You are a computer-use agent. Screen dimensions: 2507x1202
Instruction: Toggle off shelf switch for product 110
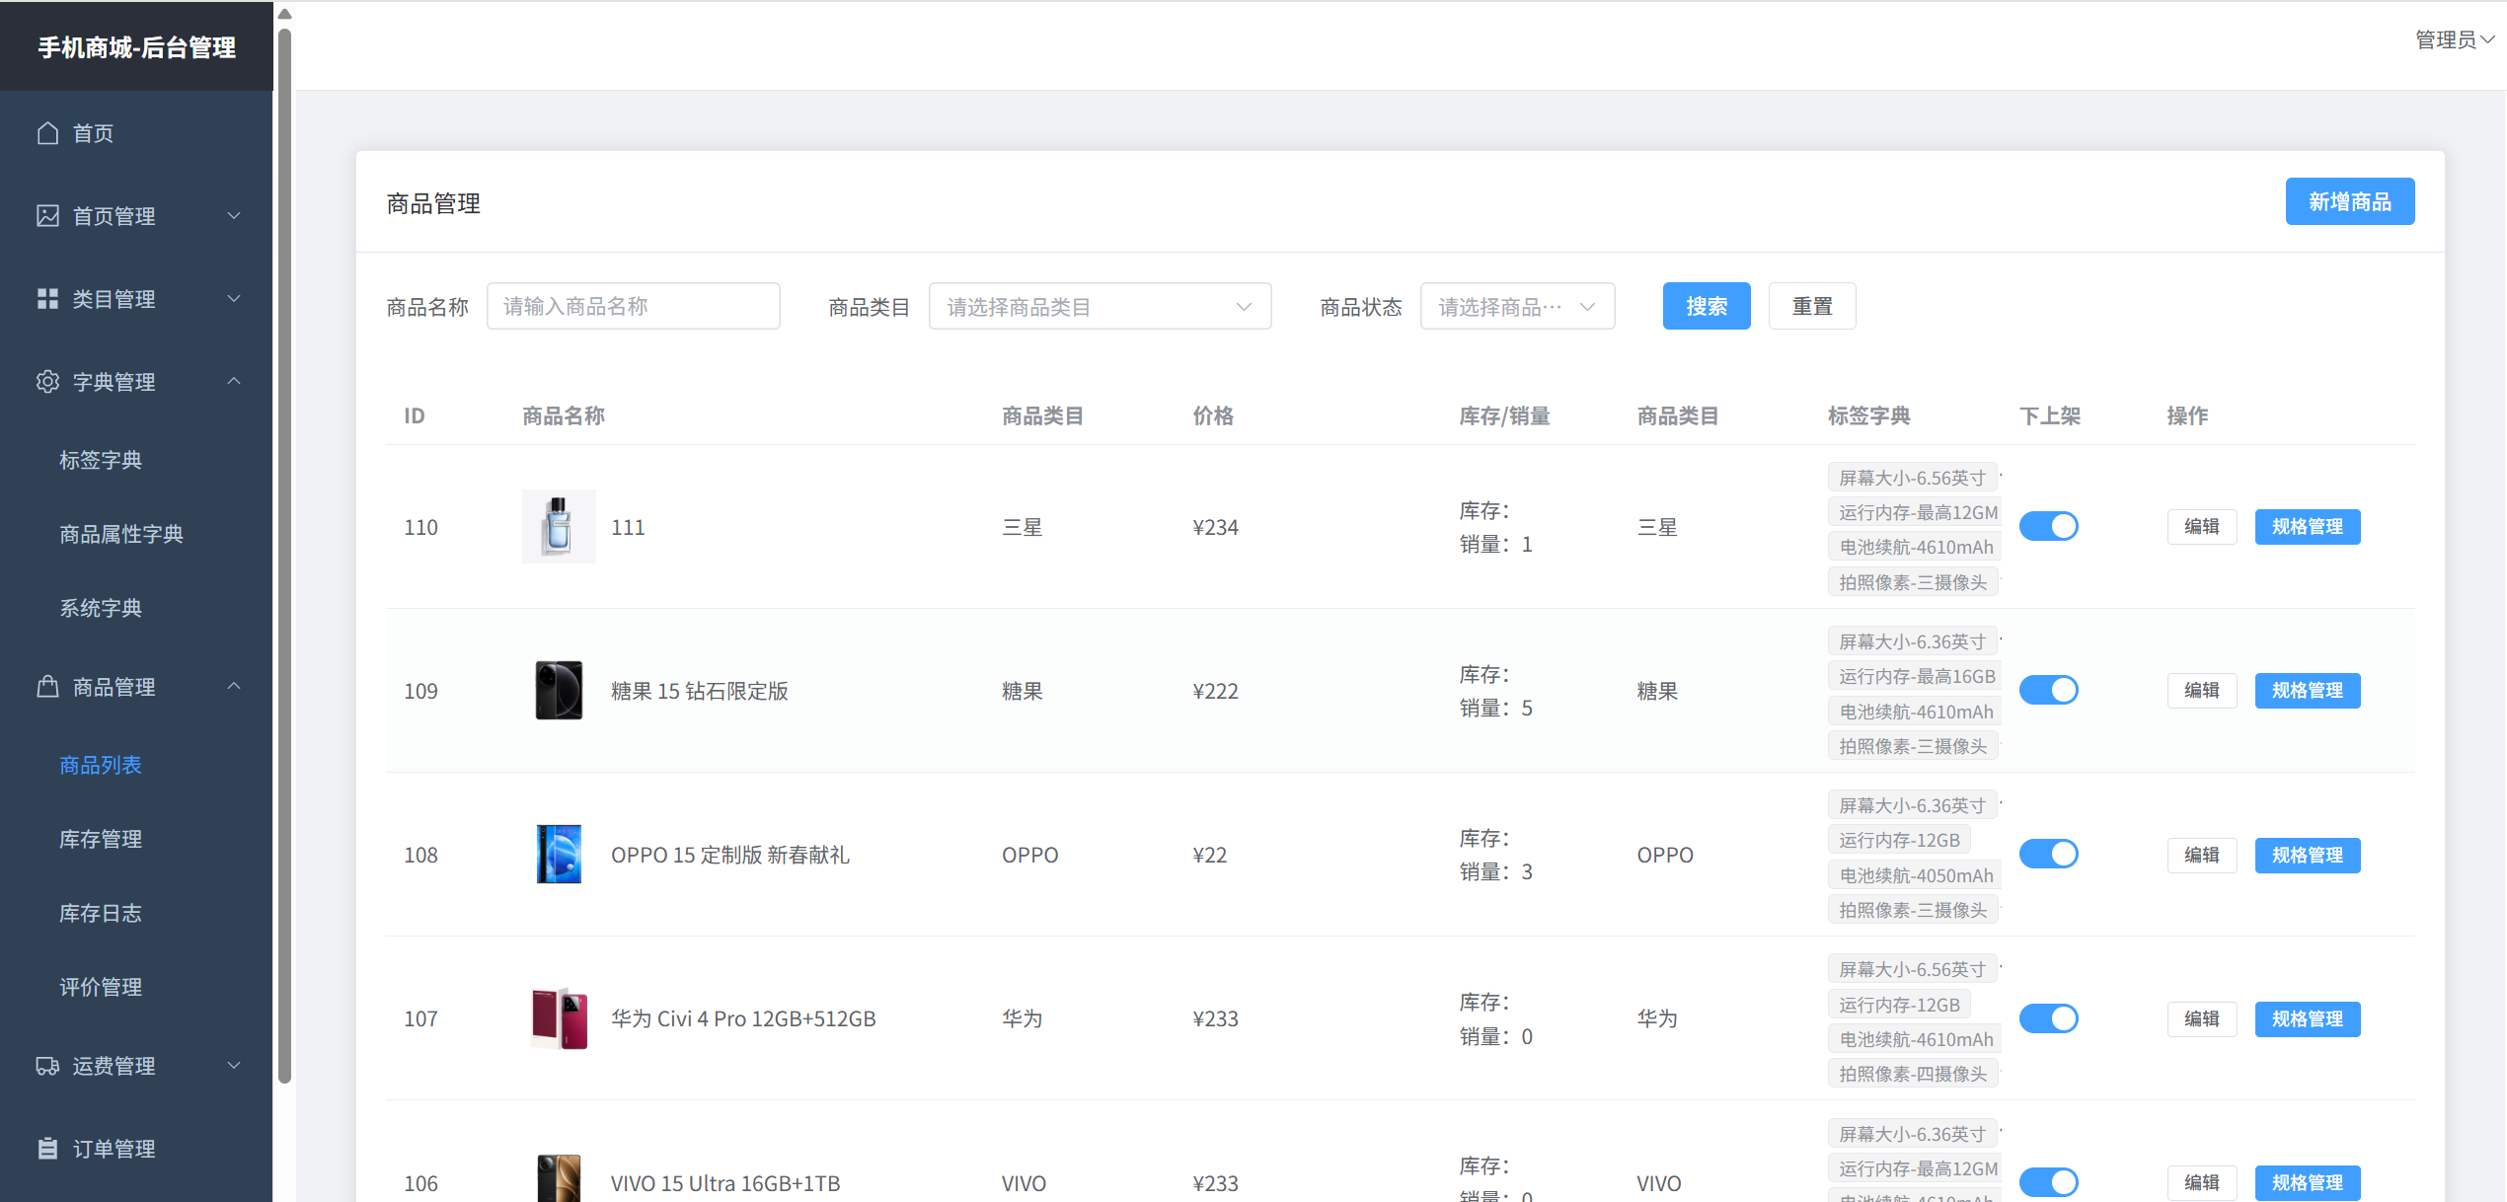[2048, 526]
